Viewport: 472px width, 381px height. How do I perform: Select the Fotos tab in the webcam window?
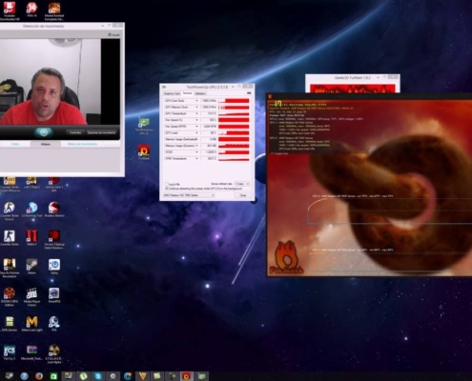(x=15, y=144)
